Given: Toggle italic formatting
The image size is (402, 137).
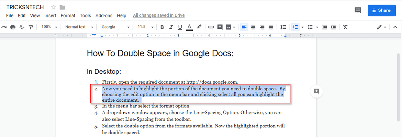Looking at the screenshot, I should point(171,27).
